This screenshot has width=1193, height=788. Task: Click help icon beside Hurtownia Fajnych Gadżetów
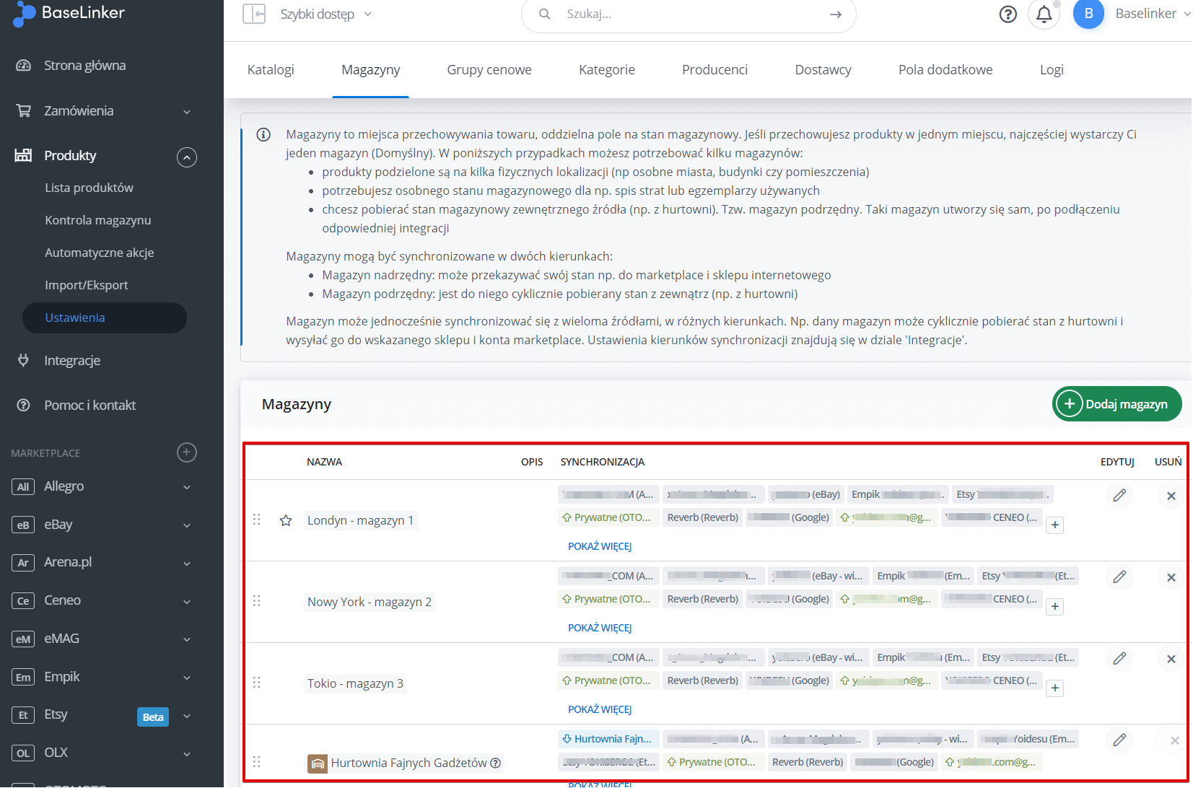coord(496,763)
